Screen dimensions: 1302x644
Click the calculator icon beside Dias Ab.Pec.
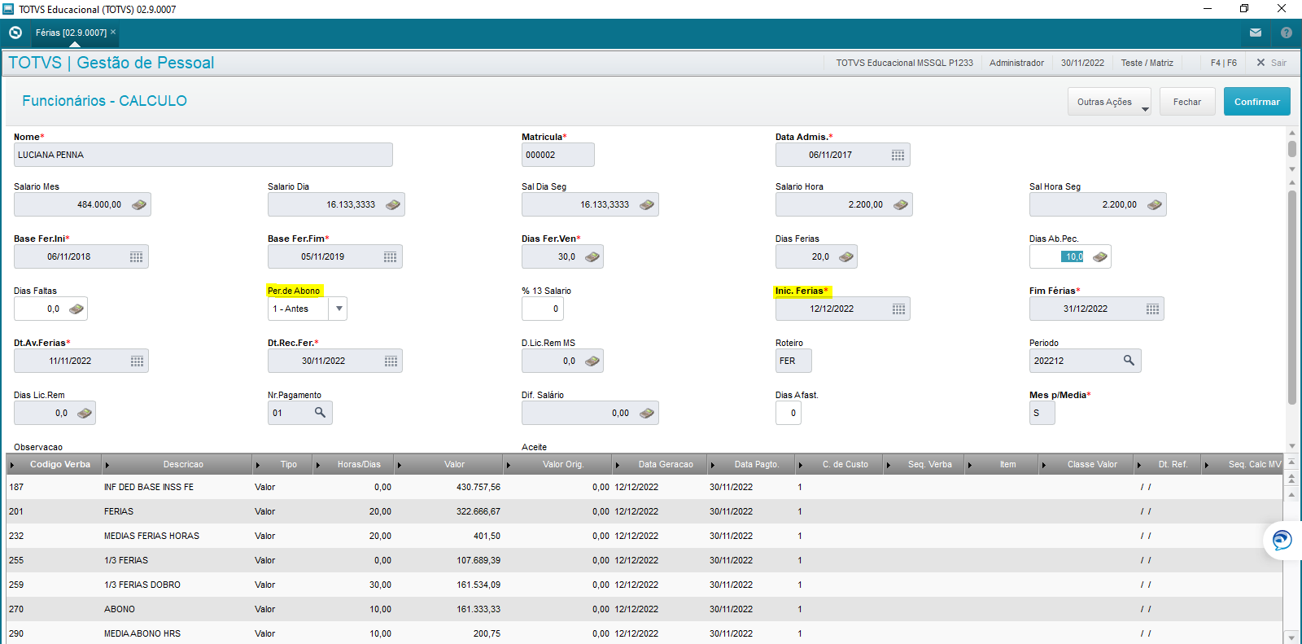coord(1100,257)
